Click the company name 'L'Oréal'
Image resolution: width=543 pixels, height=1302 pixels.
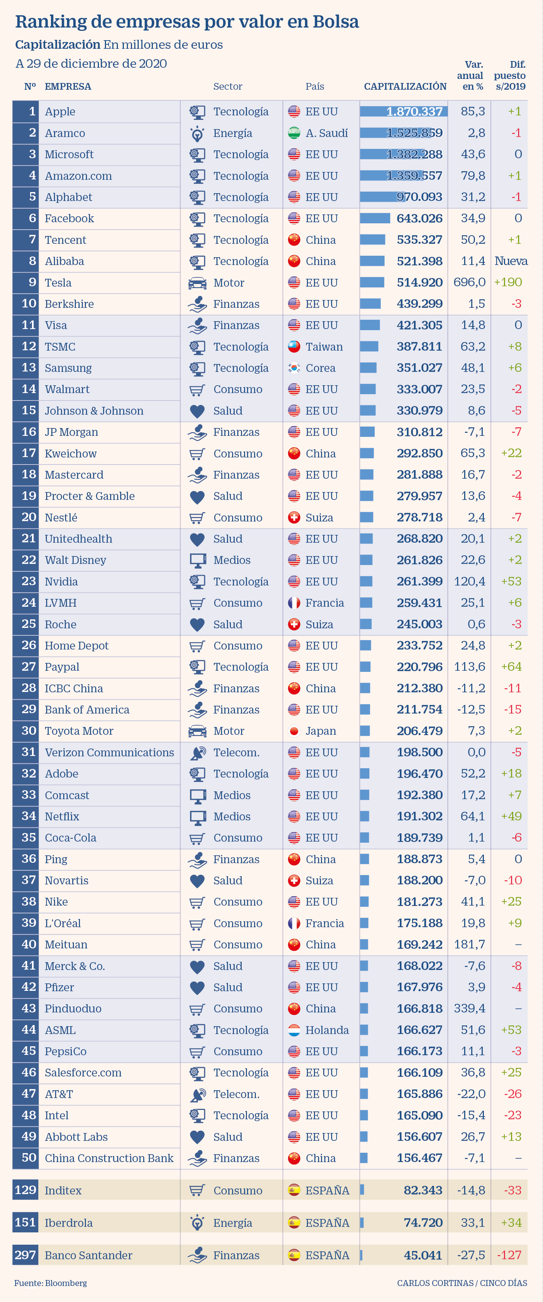click(62, 923)
